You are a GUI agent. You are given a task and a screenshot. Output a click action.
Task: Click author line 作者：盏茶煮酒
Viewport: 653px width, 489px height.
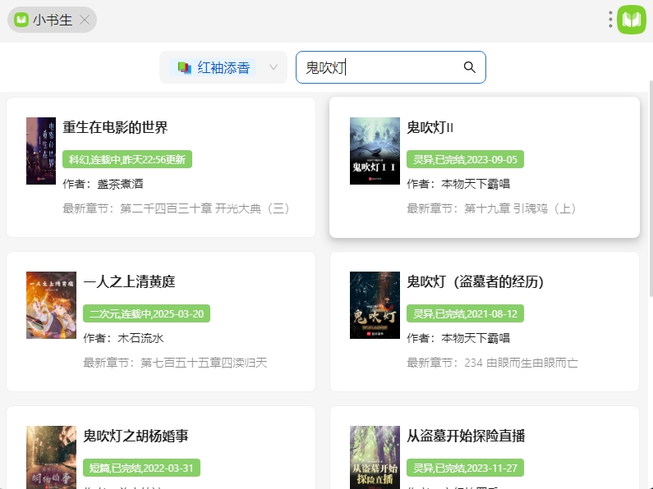coord(103,184)
